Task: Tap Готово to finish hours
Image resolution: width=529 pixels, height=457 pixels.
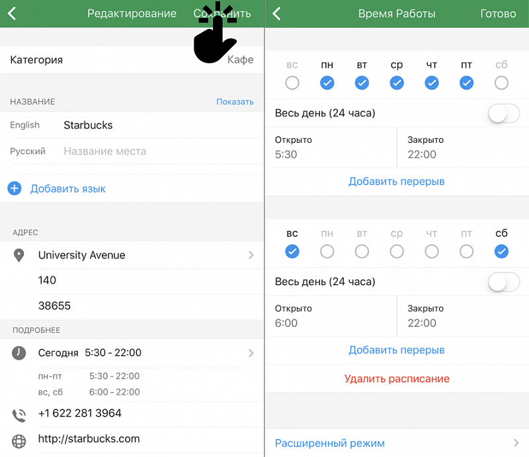Action: point(498,14)
